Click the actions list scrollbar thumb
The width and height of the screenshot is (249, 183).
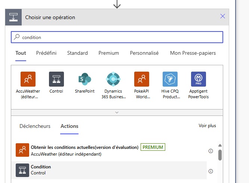220,154
